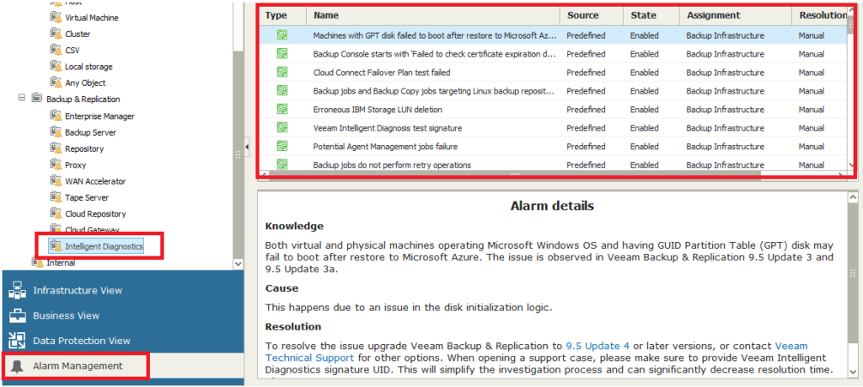
Task: Click the tree panel scrollbar down arrow
Action: [x=239, y=264]
